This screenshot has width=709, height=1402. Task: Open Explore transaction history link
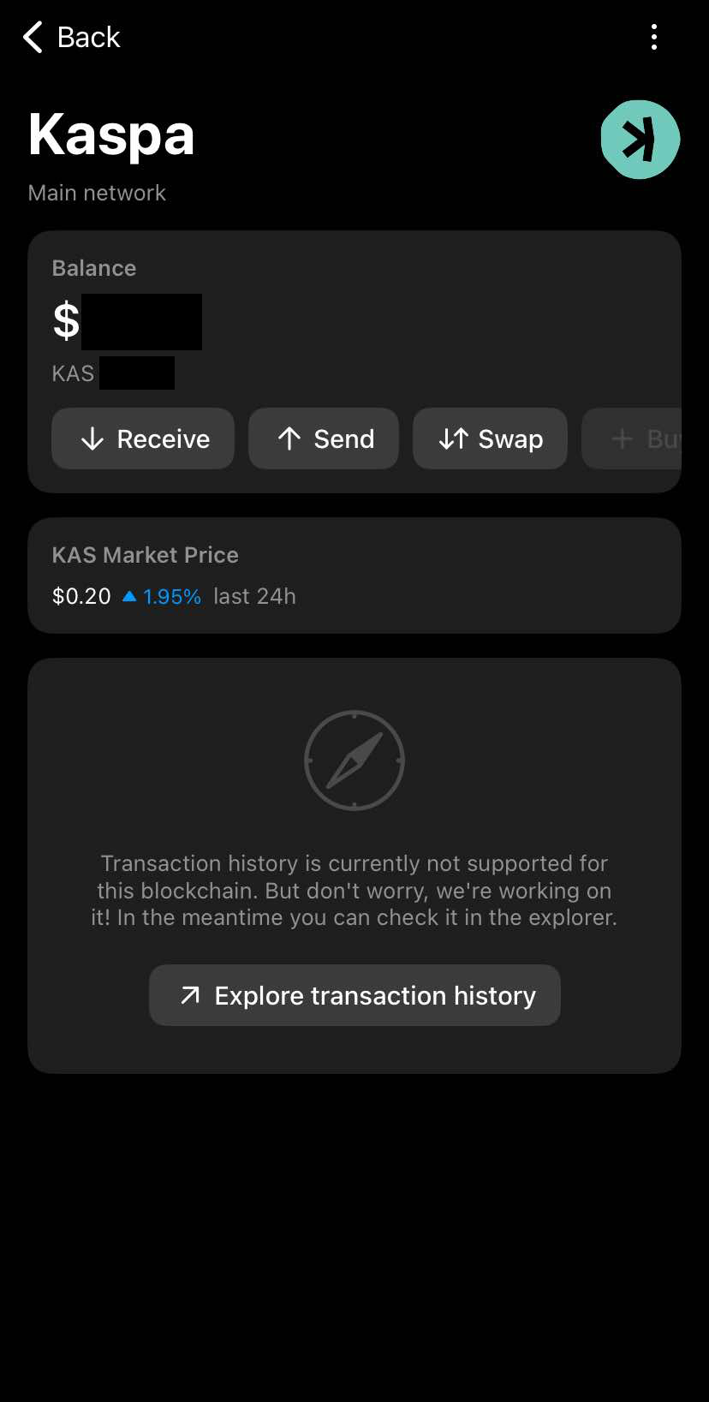coord(354,995)
